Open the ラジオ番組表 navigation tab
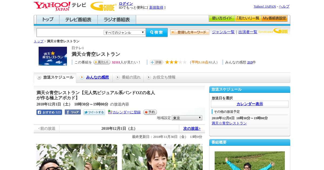 [117, 20]
